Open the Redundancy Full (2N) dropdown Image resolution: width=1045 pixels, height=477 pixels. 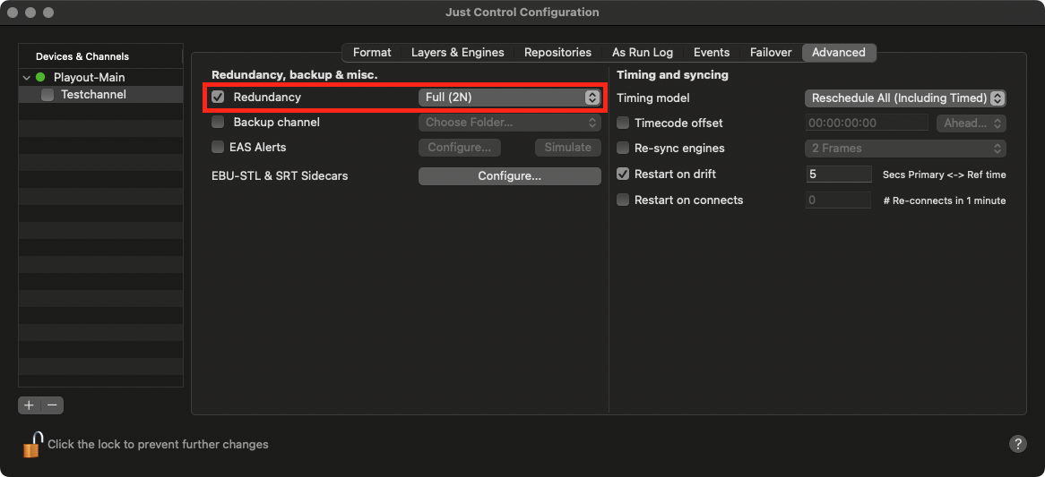[510, 98]
